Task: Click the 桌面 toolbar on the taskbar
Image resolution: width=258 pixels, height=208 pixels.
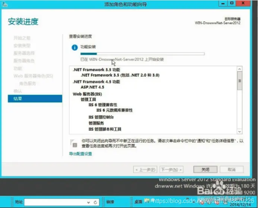Action: (x=138, y=202)
